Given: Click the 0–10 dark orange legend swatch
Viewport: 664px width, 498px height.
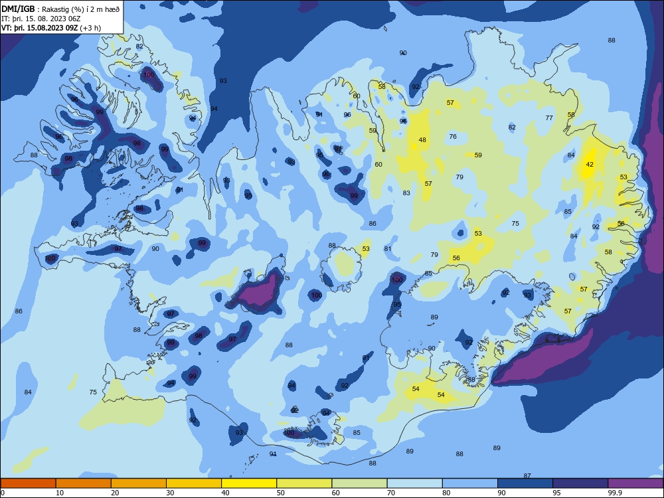Looking at the screenshot, I should (x=28, y=483).
